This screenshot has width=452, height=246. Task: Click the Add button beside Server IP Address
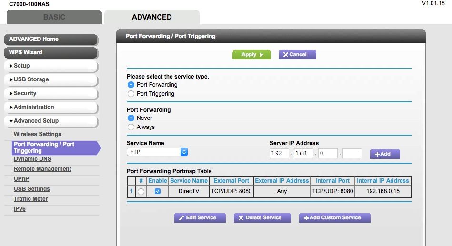tap(385, 154)
